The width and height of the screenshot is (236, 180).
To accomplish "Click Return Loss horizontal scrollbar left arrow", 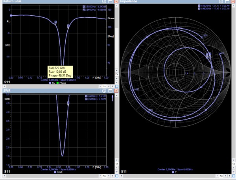I will [x=5, y=86].
